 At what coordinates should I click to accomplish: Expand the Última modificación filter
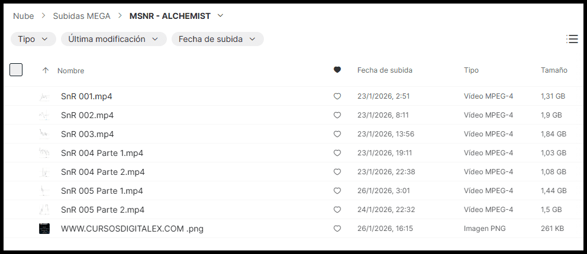(x=113, y=39)
